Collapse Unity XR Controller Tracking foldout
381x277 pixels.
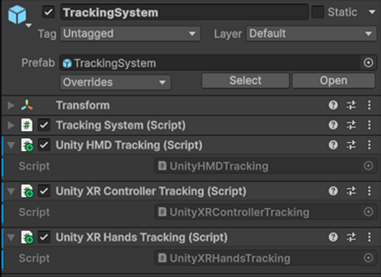pyautogui.click(x=11, y=192)
